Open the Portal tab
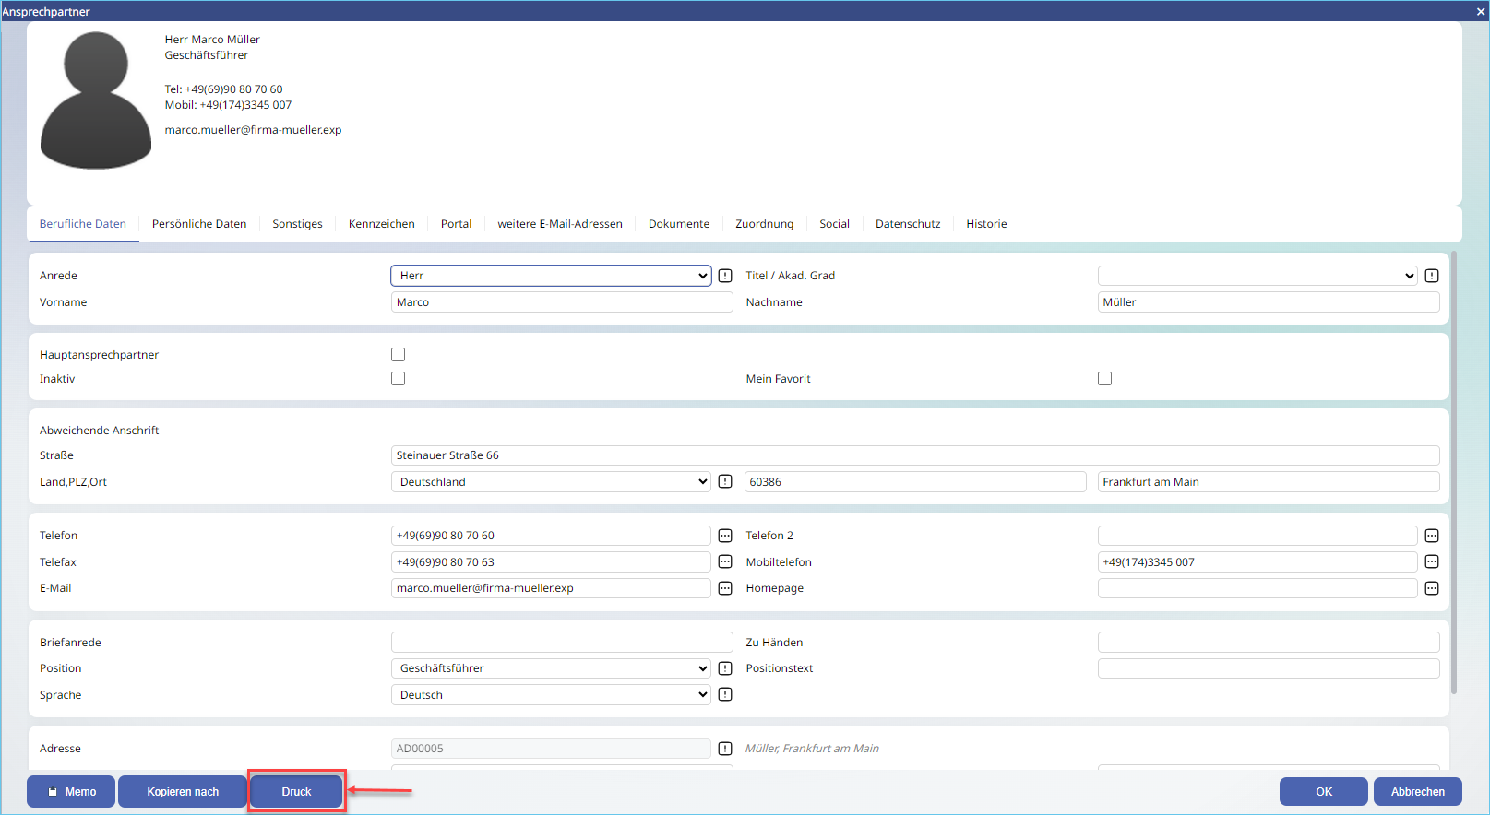Screen dimensions: 1490x815 (457, 224)
